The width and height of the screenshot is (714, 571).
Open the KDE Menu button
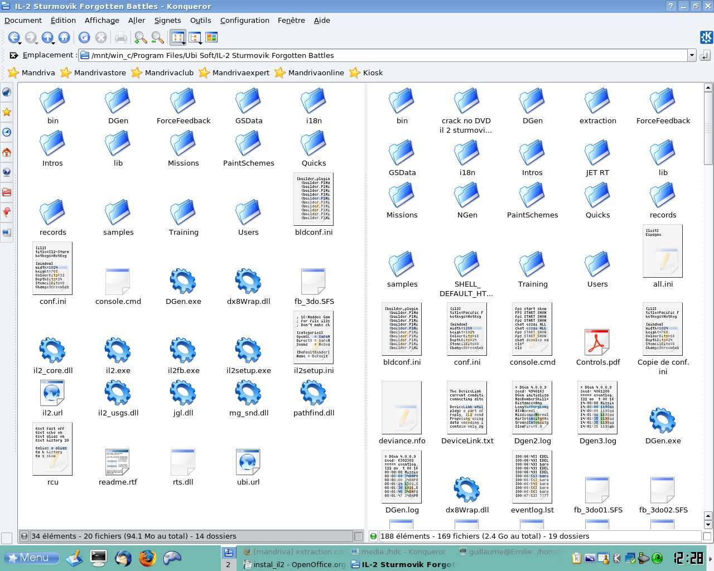(32, 557)
